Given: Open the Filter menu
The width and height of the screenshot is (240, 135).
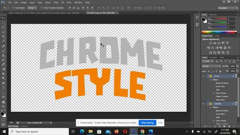Looking at the screenshot, I should (56, 3).
